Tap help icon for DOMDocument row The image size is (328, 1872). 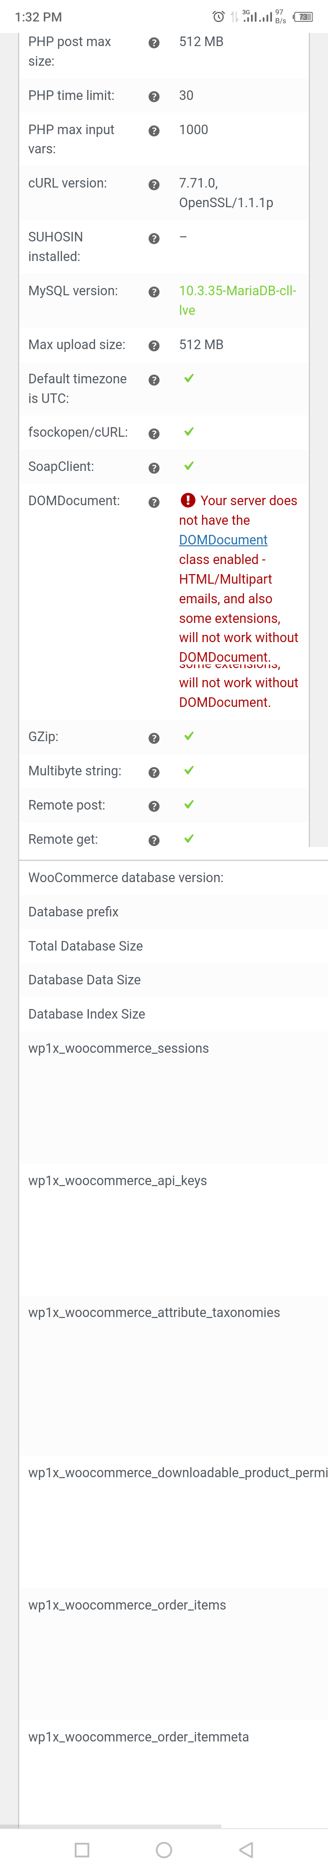pos(154,502)
